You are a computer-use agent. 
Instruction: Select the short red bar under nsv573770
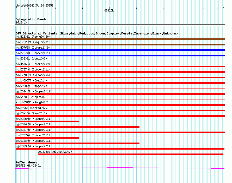point(47,138)
